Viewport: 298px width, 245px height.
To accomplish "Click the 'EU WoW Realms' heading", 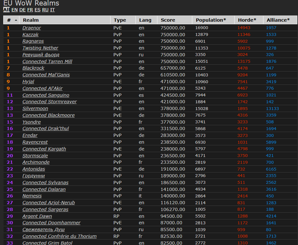I will coord(31,3).
